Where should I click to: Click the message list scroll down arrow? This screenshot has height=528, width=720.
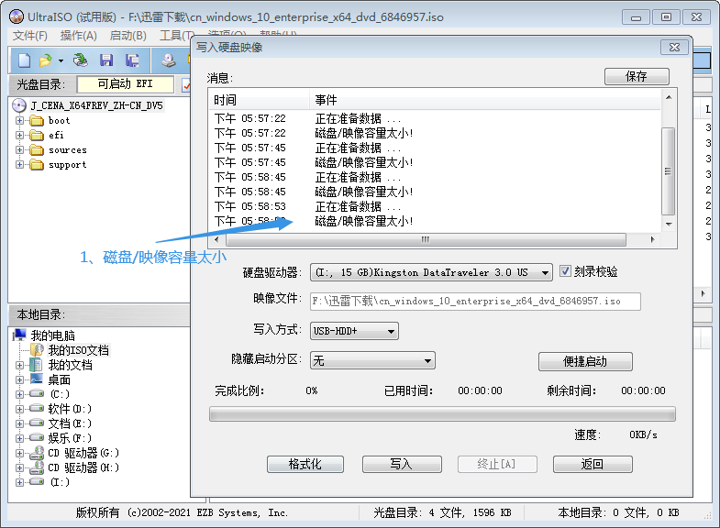pyautogui.click(x=669, y=225)
